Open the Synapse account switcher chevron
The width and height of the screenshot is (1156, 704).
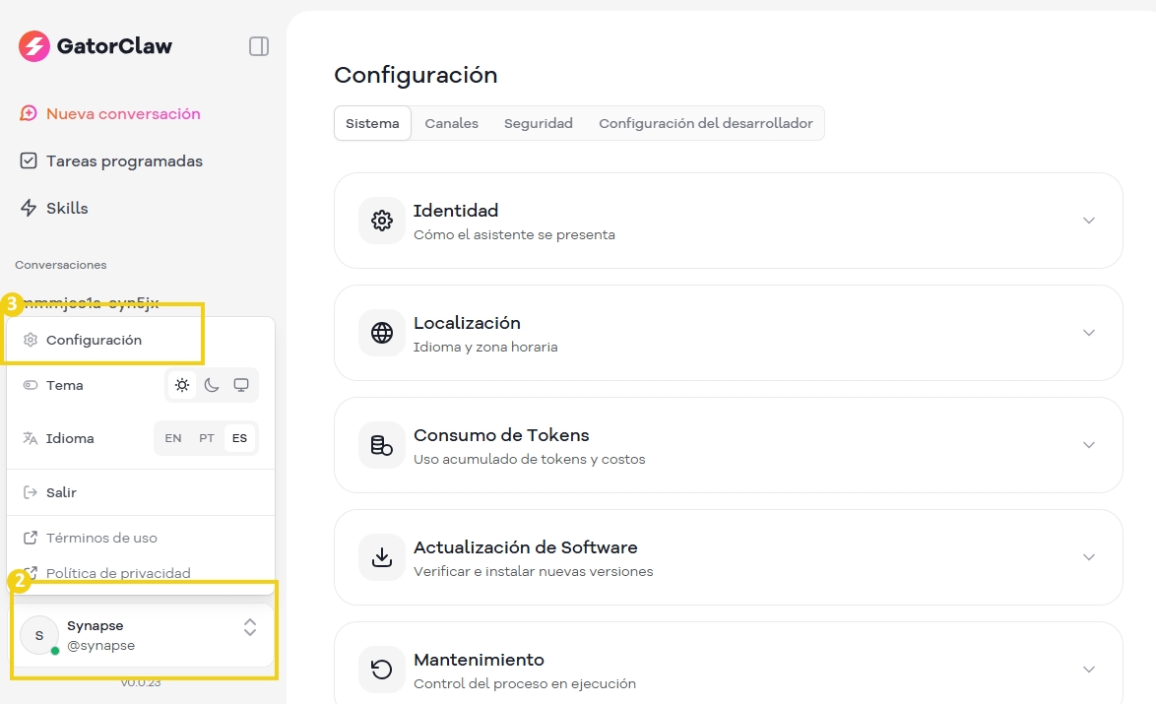[249, 626]
